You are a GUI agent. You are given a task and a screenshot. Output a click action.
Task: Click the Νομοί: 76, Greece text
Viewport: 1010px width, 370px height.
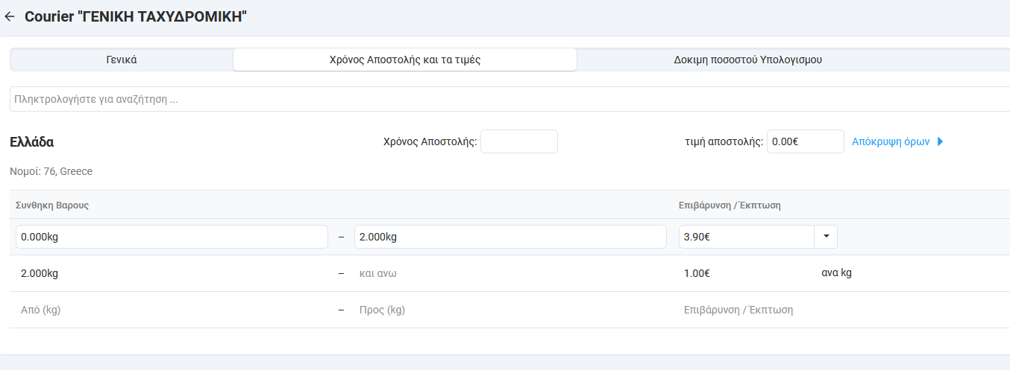pyautogui.click(x=51, y=171)
